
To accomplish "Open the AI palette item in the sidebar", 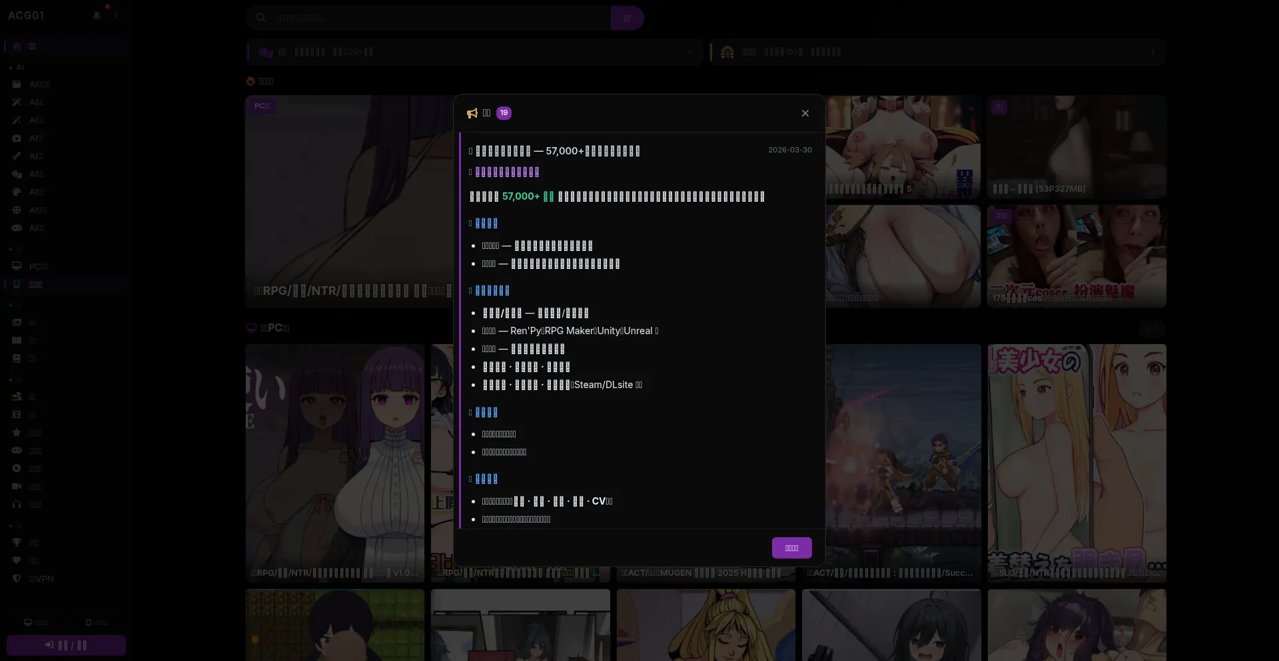I will point(66,192).
